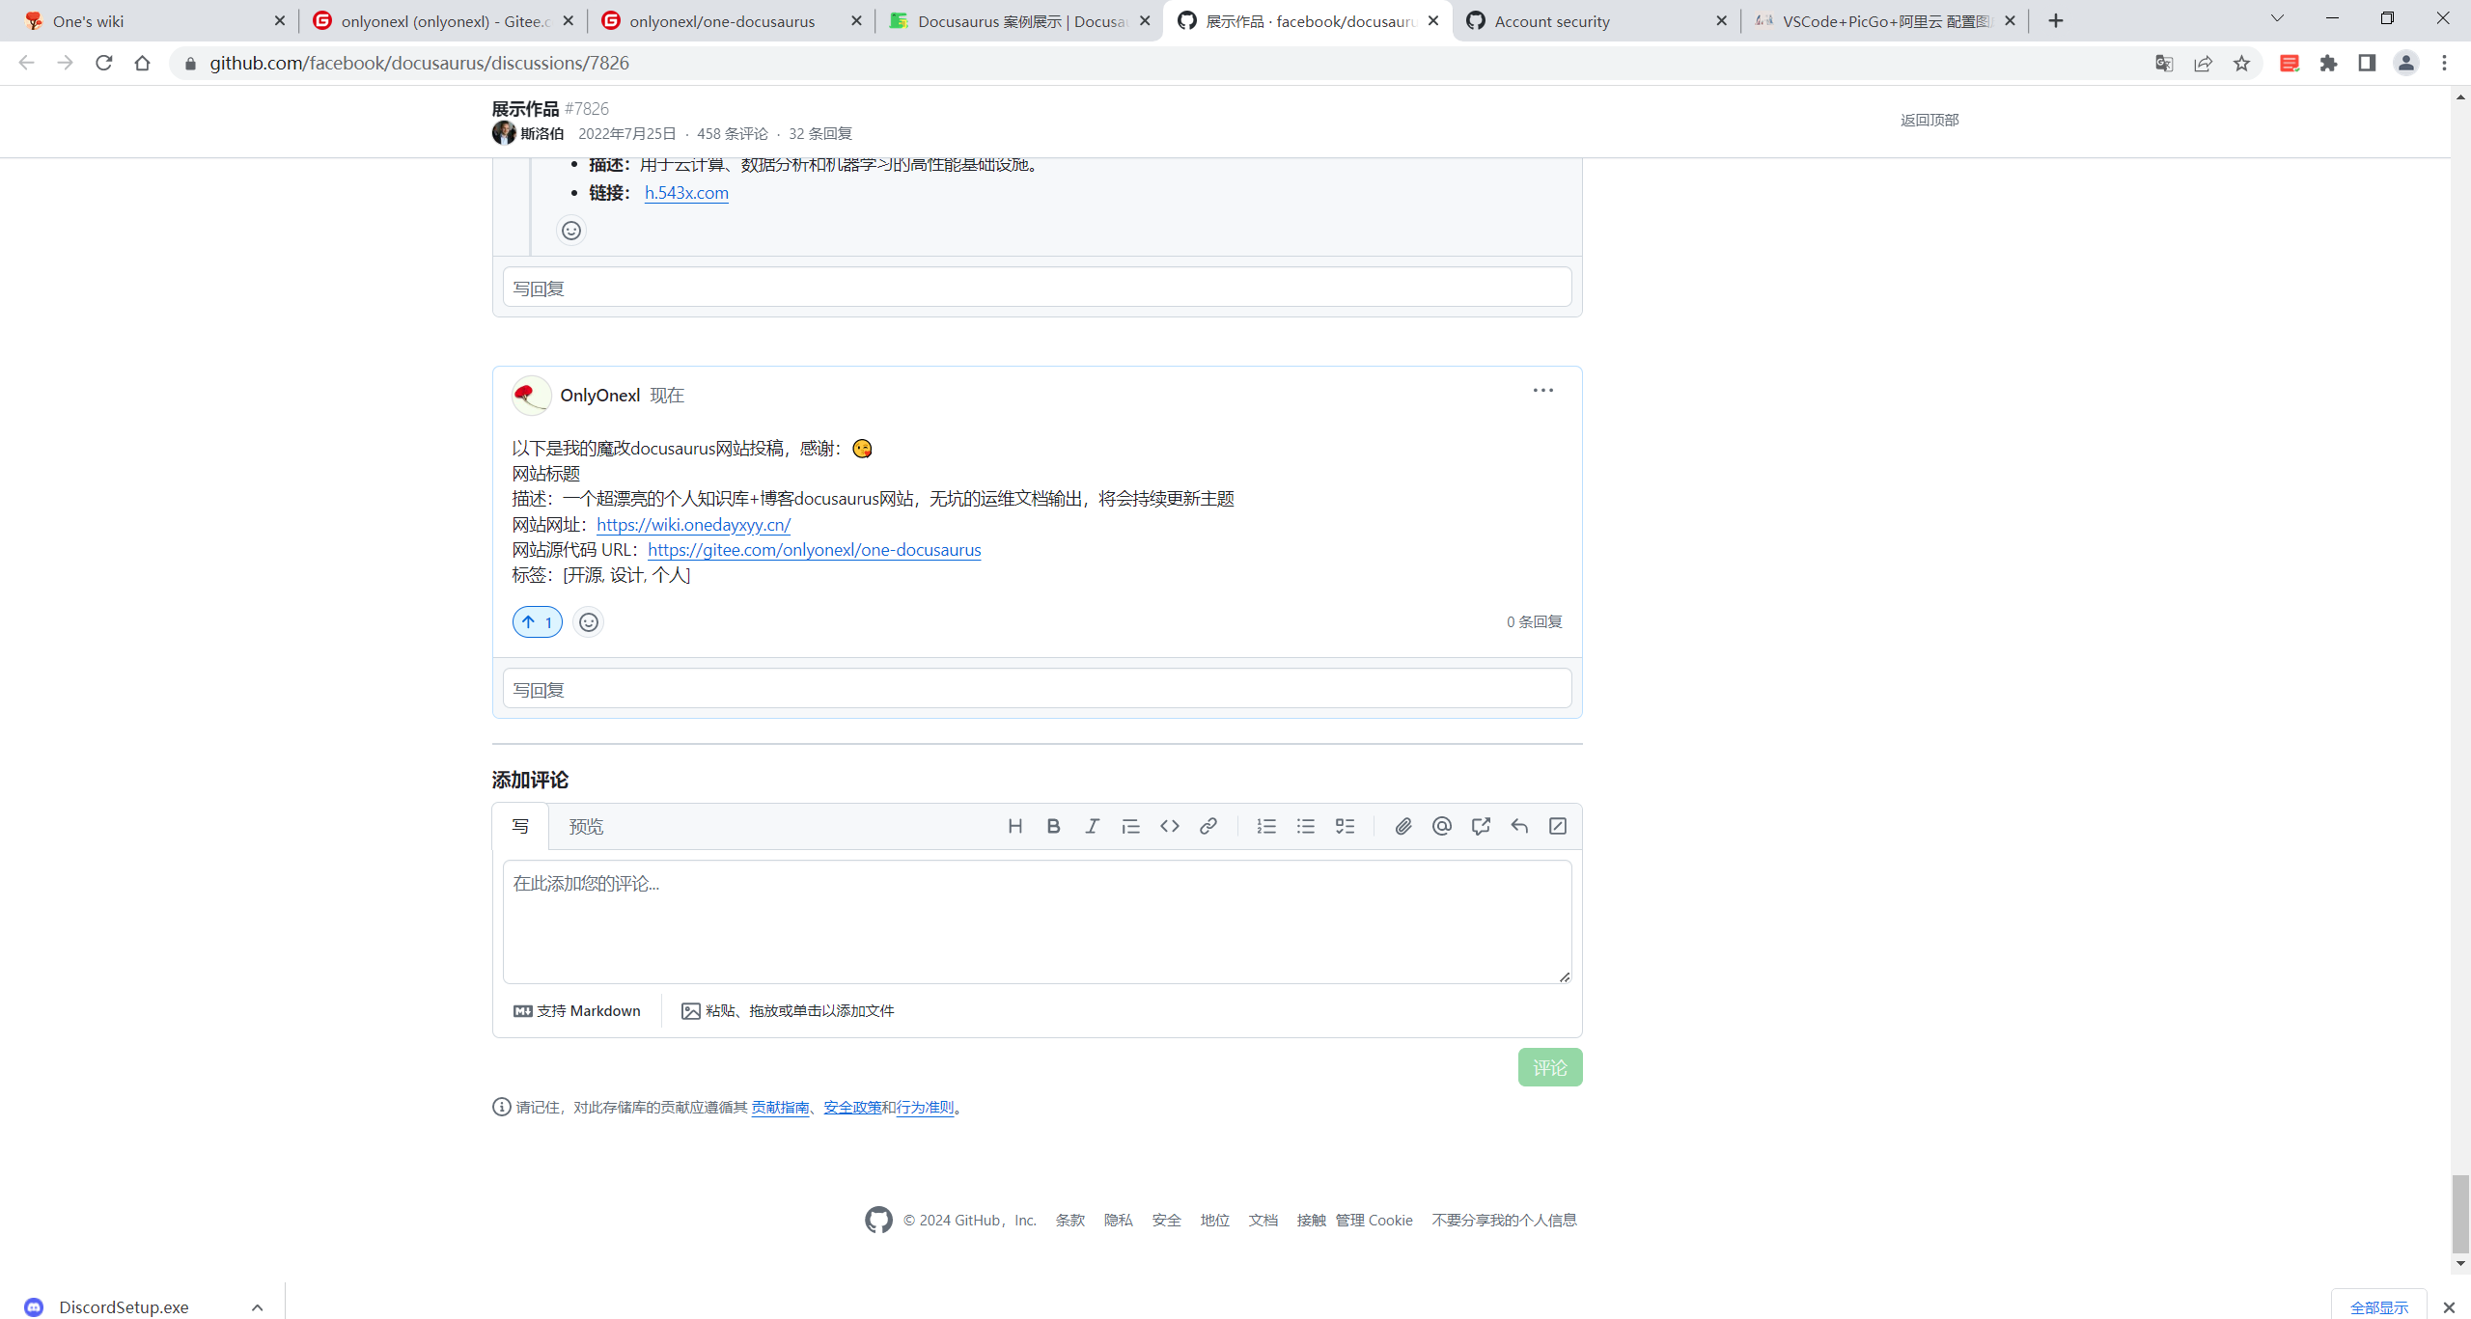Expand DiscordSetup.exe download options chevron
The image size is (2471, 1319).
point(257,1307)
